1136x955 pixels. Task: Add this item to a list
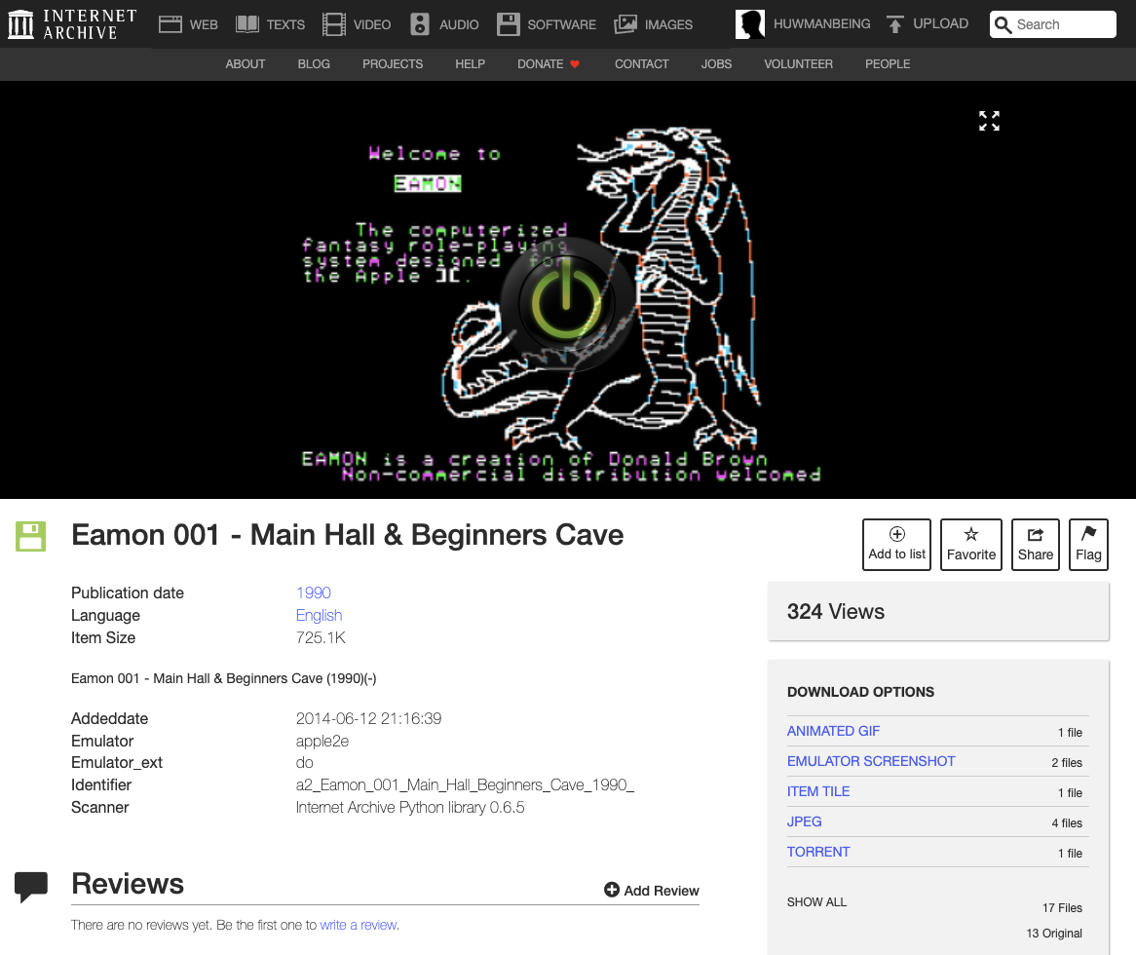897,545
